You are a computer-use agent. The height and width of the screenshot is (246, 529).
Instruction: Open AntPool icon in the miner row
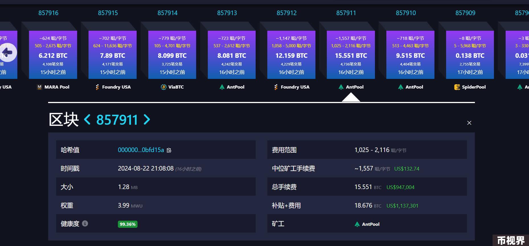click(357, 224)
